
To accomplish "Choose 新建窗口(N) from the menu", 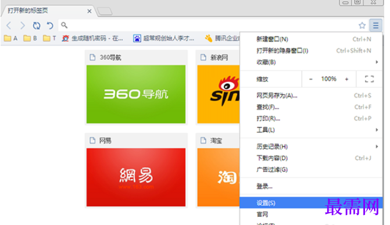I will (x=311, y=39).
